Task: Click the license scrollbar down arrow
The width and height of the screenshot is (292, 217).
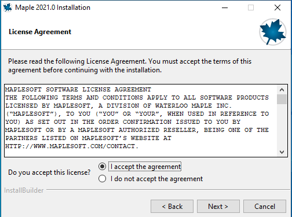Action: pyautogui.click(x=282, y=152)
